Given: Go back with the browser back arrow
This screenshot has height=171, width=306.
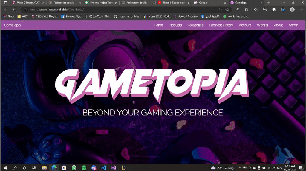Looking at the screenshot, I should click(6, 10).
